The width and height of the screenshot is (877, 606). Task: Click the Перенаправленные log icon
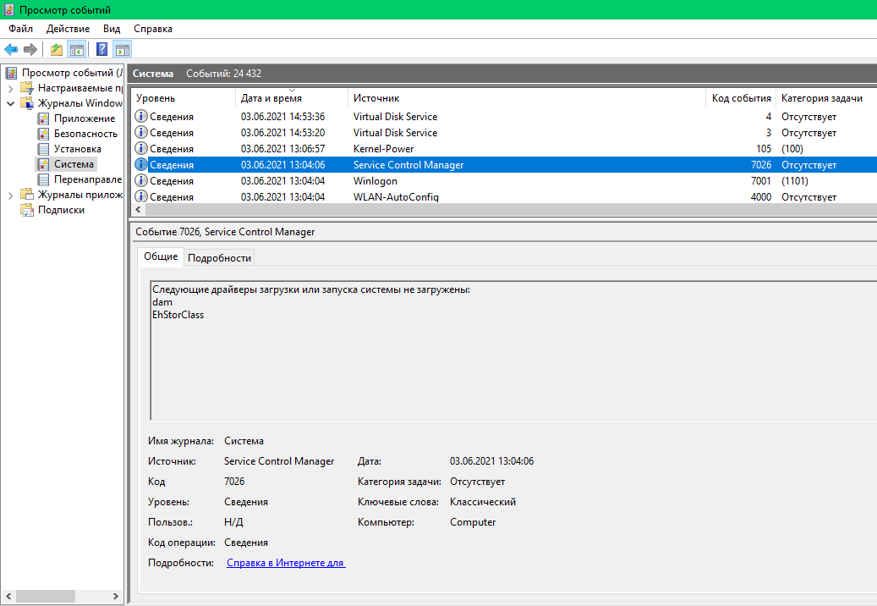43,179
